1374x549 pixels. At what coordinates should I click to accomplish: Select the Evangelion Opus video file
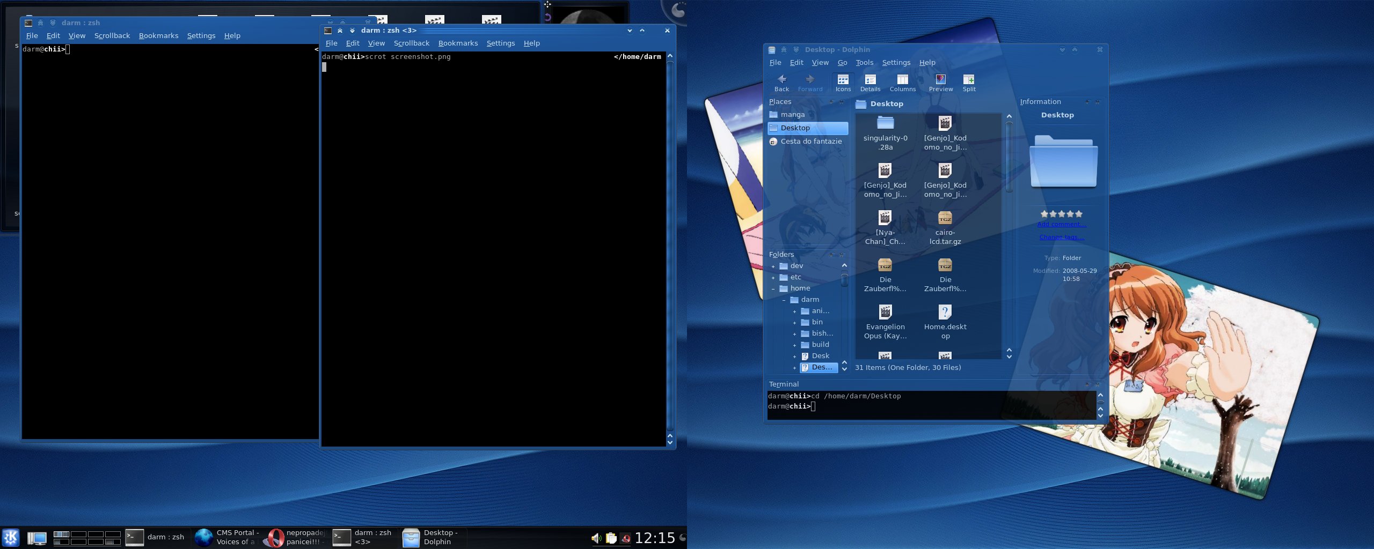pos(885,312)
